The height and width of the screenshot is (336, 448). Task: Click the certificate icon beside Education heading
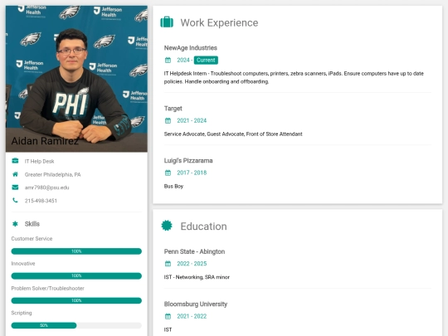click(167, 226)
